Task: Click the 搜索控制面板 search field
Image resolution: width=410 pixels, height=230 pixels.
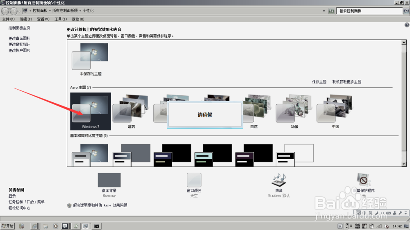Action: (x=369, y=11)
